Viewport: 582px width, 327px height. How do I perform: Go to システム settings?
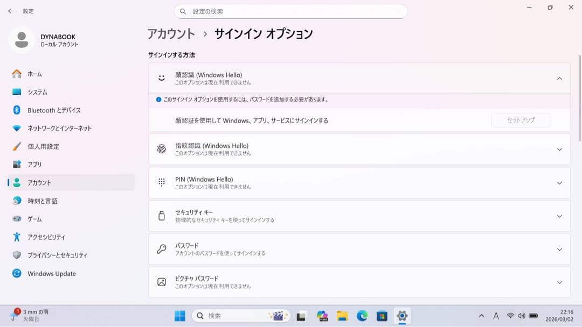tap(71, 92)
